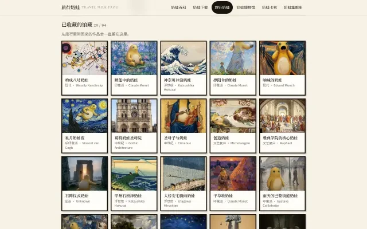Click the title text 创造奶蛙
The image size is (367, 229).
pyautogui.click(x=221, y=138)
